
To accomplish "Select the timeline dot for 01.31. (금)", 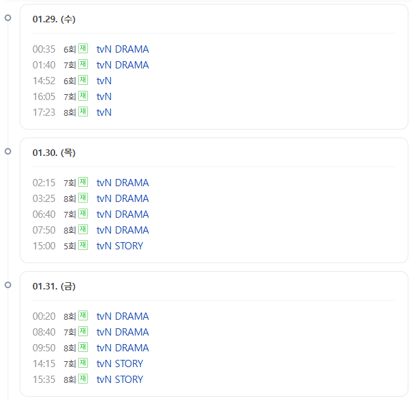I will pyautogui.click(x=8, y=285).
